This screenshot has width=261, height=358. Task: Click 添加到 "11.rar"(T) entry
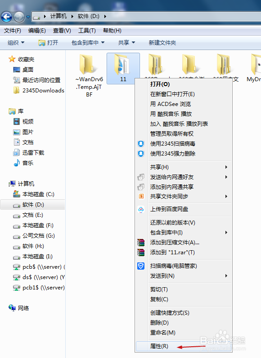coord(184,252)
